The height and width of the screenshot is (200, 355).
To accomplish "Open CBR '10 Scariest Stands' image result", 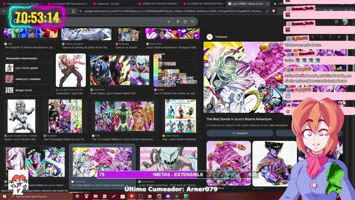I will click(125, 116).
